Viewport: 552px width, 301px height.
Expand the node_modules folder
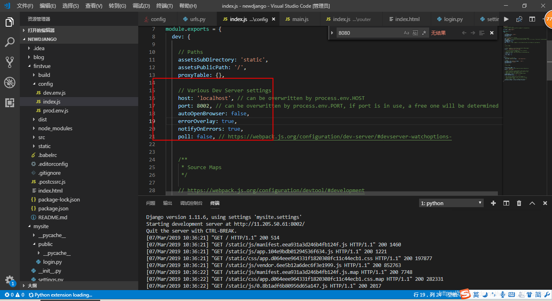click(79, 128)
